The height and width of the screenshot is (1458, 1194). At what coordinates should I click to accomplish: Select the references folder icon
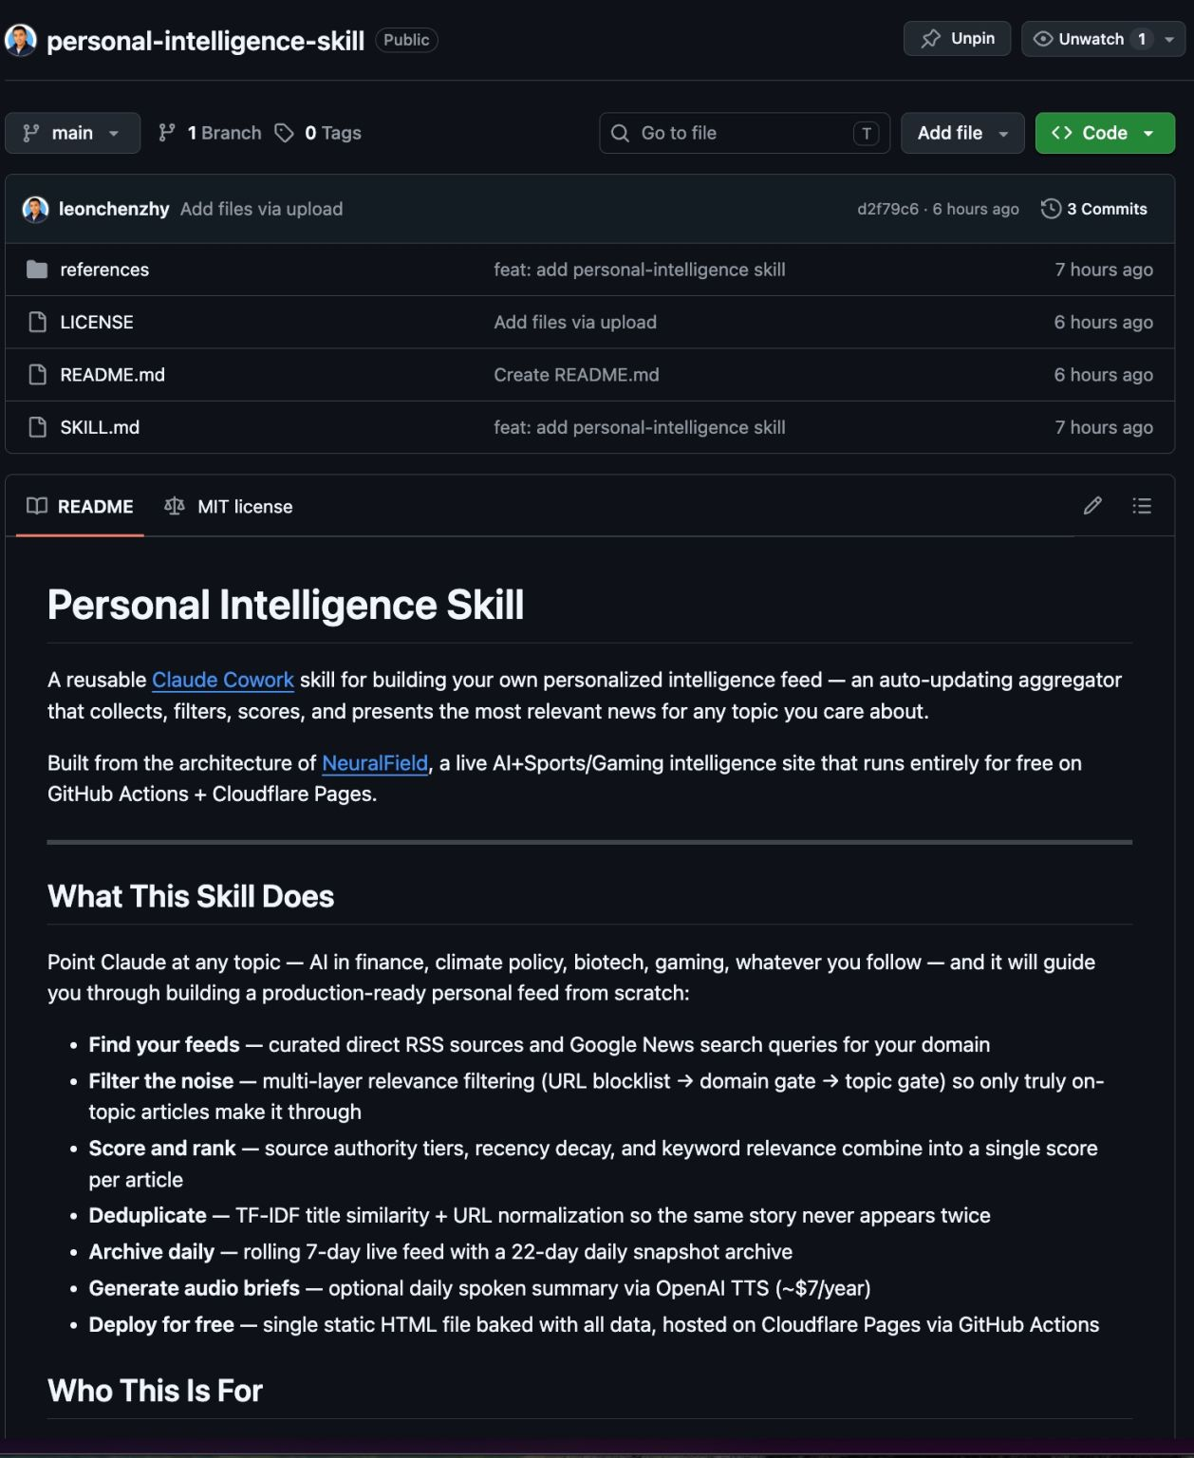click(36, 270)
